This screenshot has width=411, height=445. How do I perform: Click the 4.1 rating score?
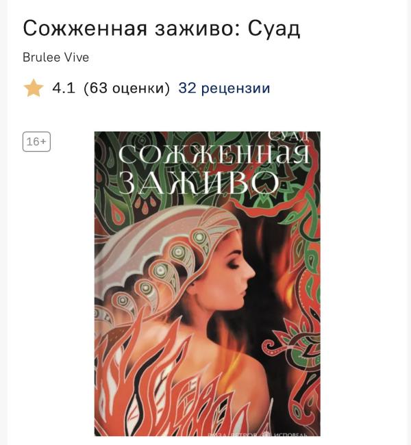point(64,88)
